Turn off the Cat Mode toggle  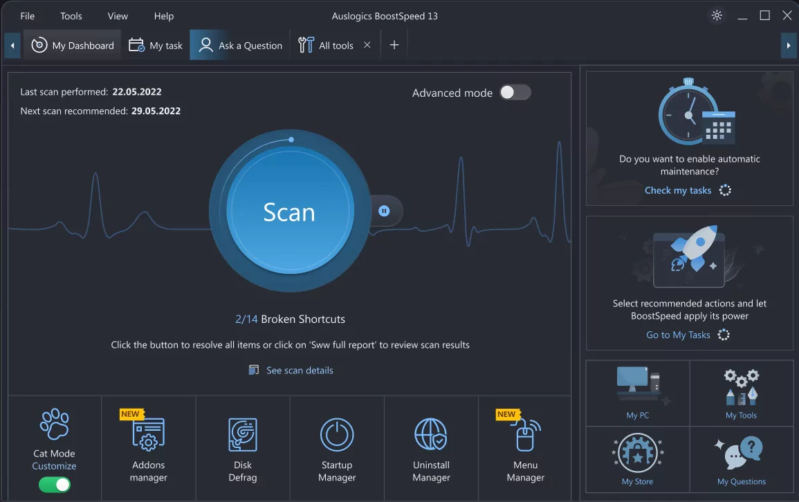click(x=55, y=485)
